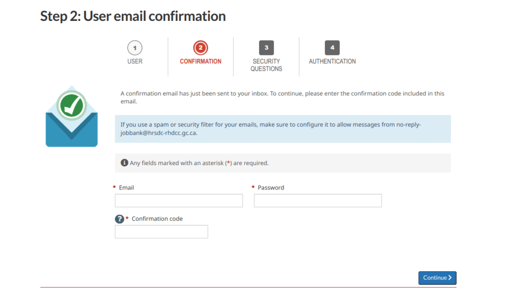
Task: Focus the Password input field
Action: point(317,201)
